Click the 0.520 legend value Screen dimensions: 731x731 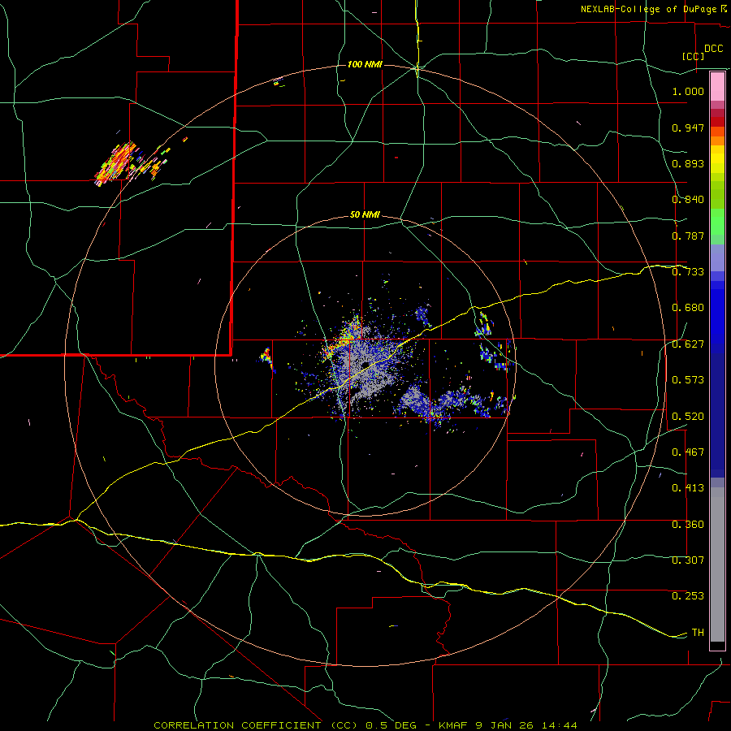pyautogui.click(x=688, y=417)
